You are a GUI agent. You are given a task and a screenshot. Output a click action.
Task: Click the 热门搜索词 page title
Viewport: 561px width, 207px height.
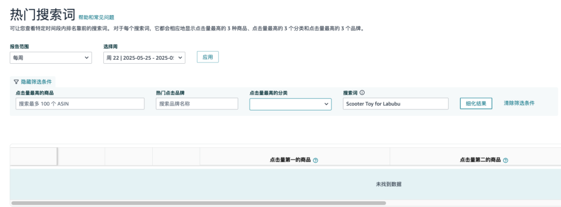click(x=43, y=15)
